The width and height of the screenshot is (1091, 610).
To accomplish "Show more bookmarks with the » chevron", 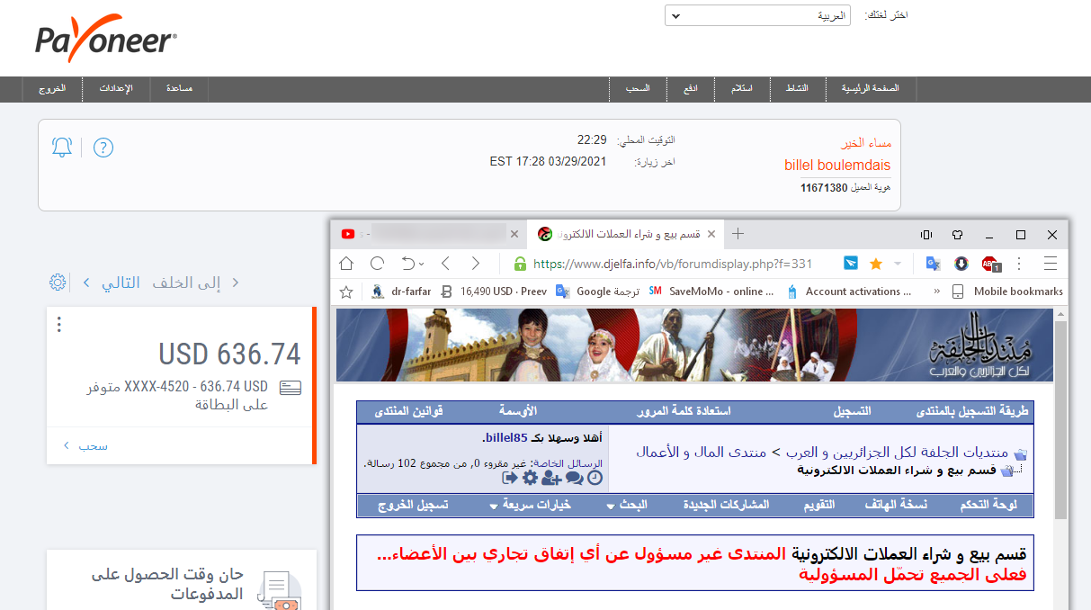I will click(x=936, y=292).
